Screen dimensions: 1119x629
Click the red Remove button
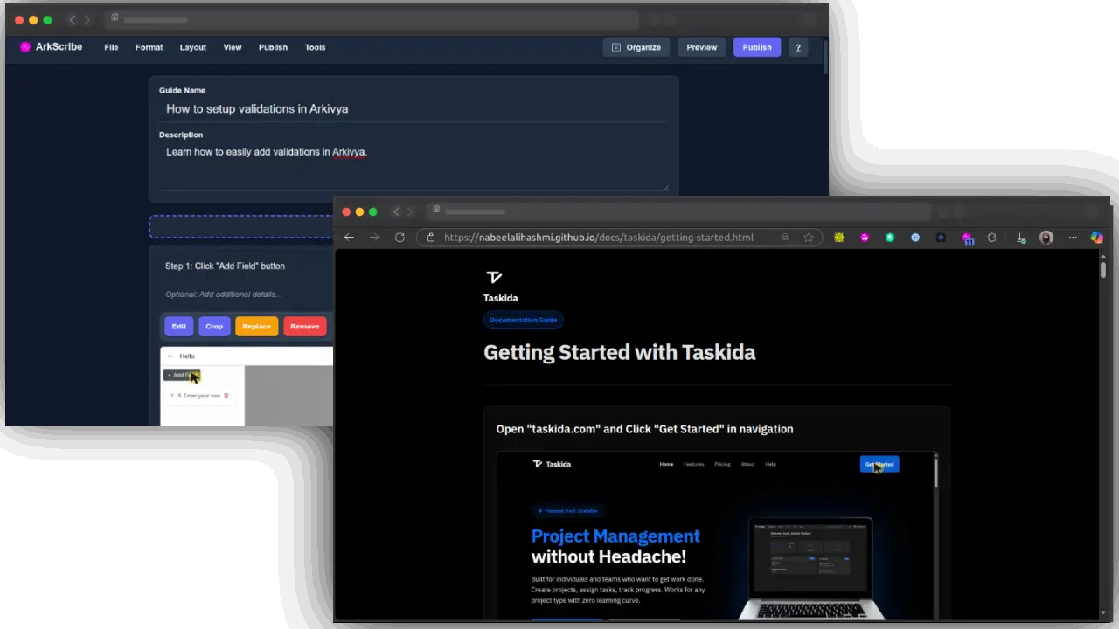click(305, 327)
